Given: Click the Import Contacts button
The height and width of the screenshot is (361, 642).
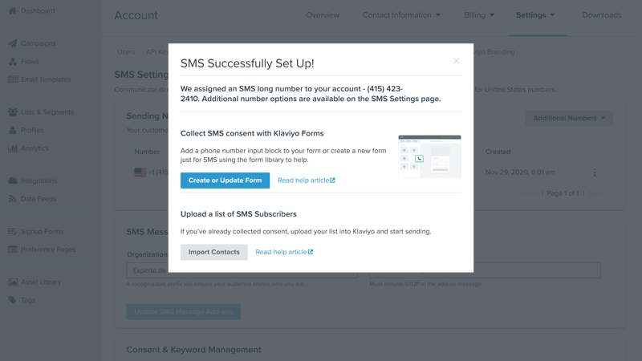Looking at the screenshot, I should coord(213,252).
